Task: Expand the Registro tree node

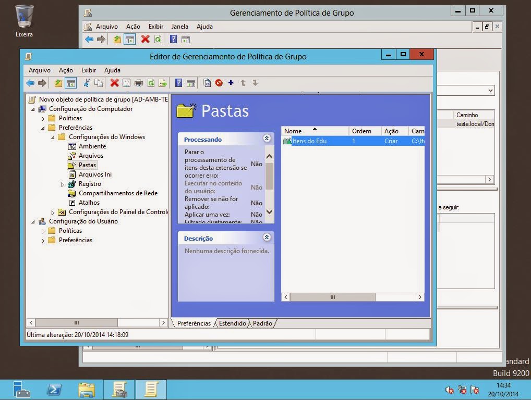Action: point(63,184)
